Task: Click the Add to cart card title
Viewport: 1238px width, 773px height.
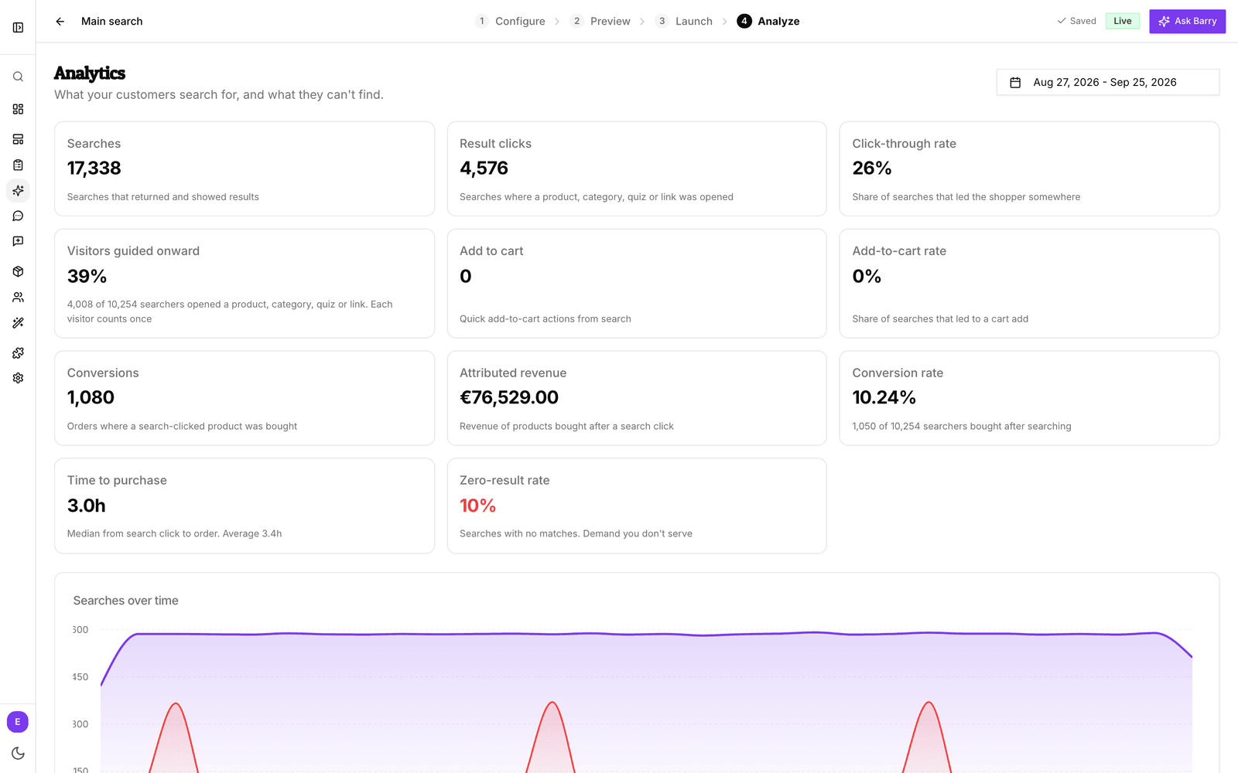Action: [491, 251]
